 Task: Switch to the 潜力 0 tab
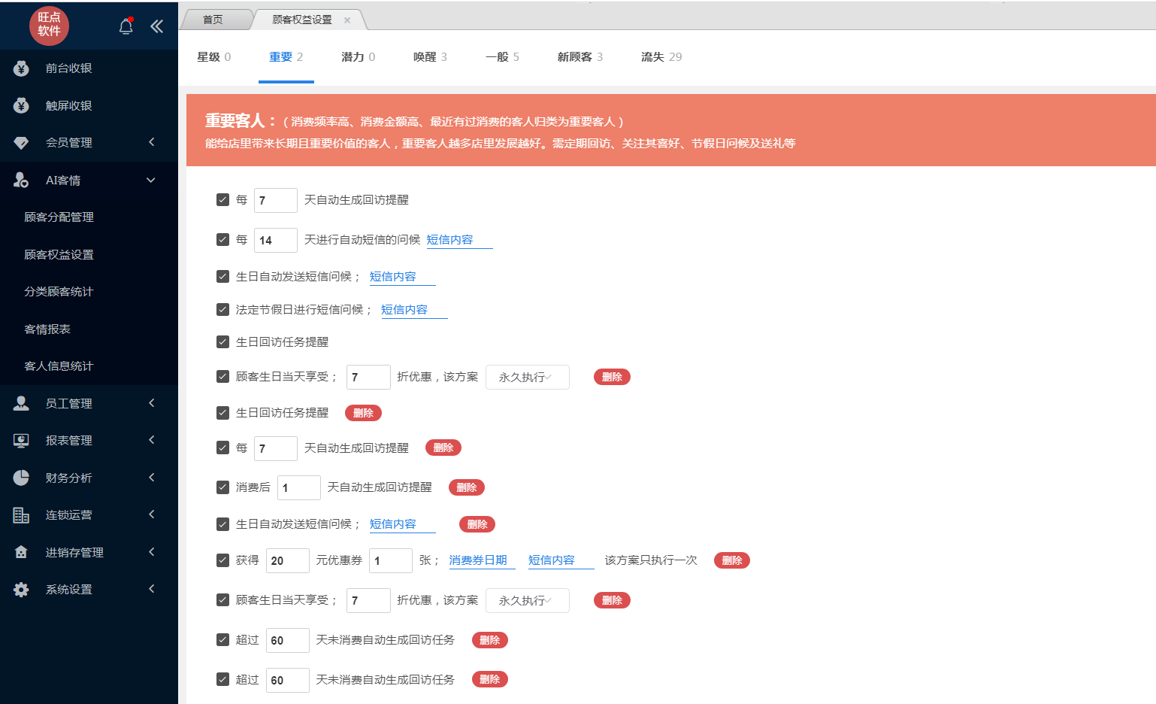[359, 57]
